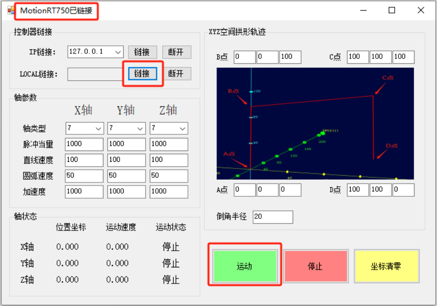Edit Z轴 圆弧速度 value
Image resolution: width=437 pixels, height=306 pixels.
click(x=169, y=176)
